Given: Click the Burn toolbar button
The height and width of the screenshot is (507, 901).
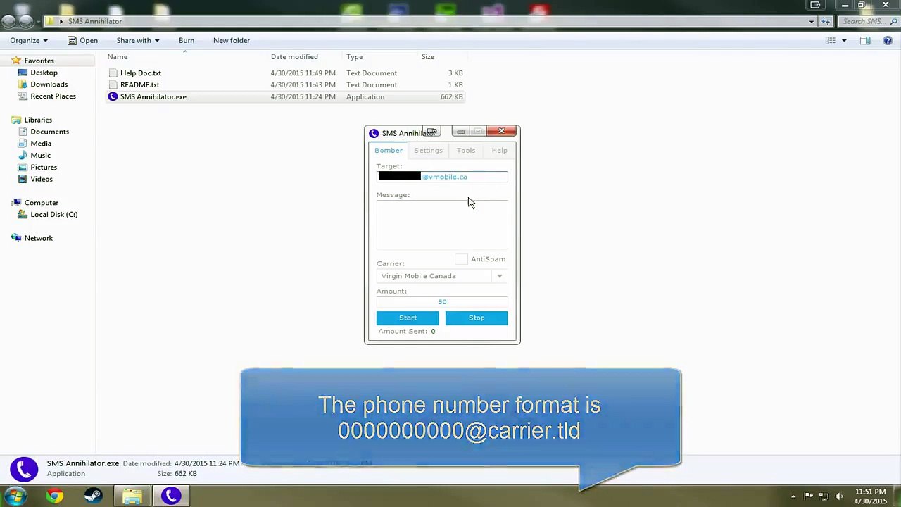Looking at the screenshot, I should tap(187, 40).
